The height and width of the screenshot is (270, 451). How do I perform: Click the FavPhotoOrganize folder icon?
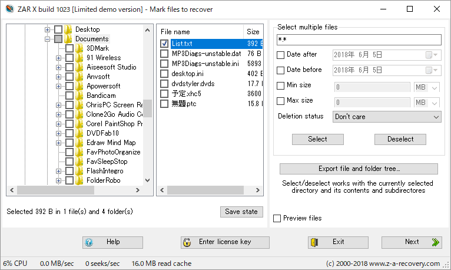tap(79, 152)
